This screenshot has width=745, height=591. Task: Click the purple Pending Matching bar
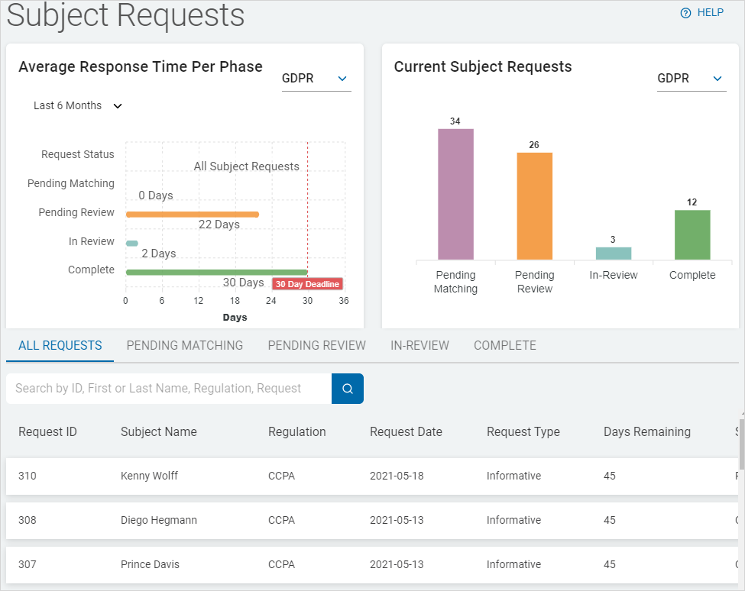click(x=455, y=194)
